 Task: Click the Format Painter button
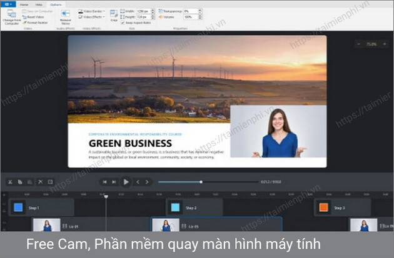point(35,23)
